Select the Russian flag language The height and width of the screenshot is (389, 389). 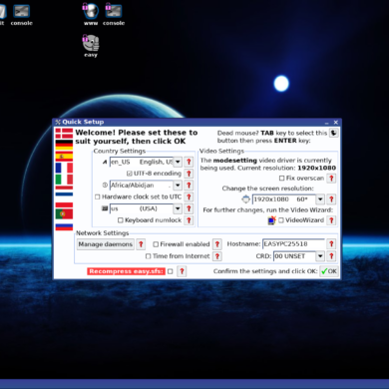point(64,225)
